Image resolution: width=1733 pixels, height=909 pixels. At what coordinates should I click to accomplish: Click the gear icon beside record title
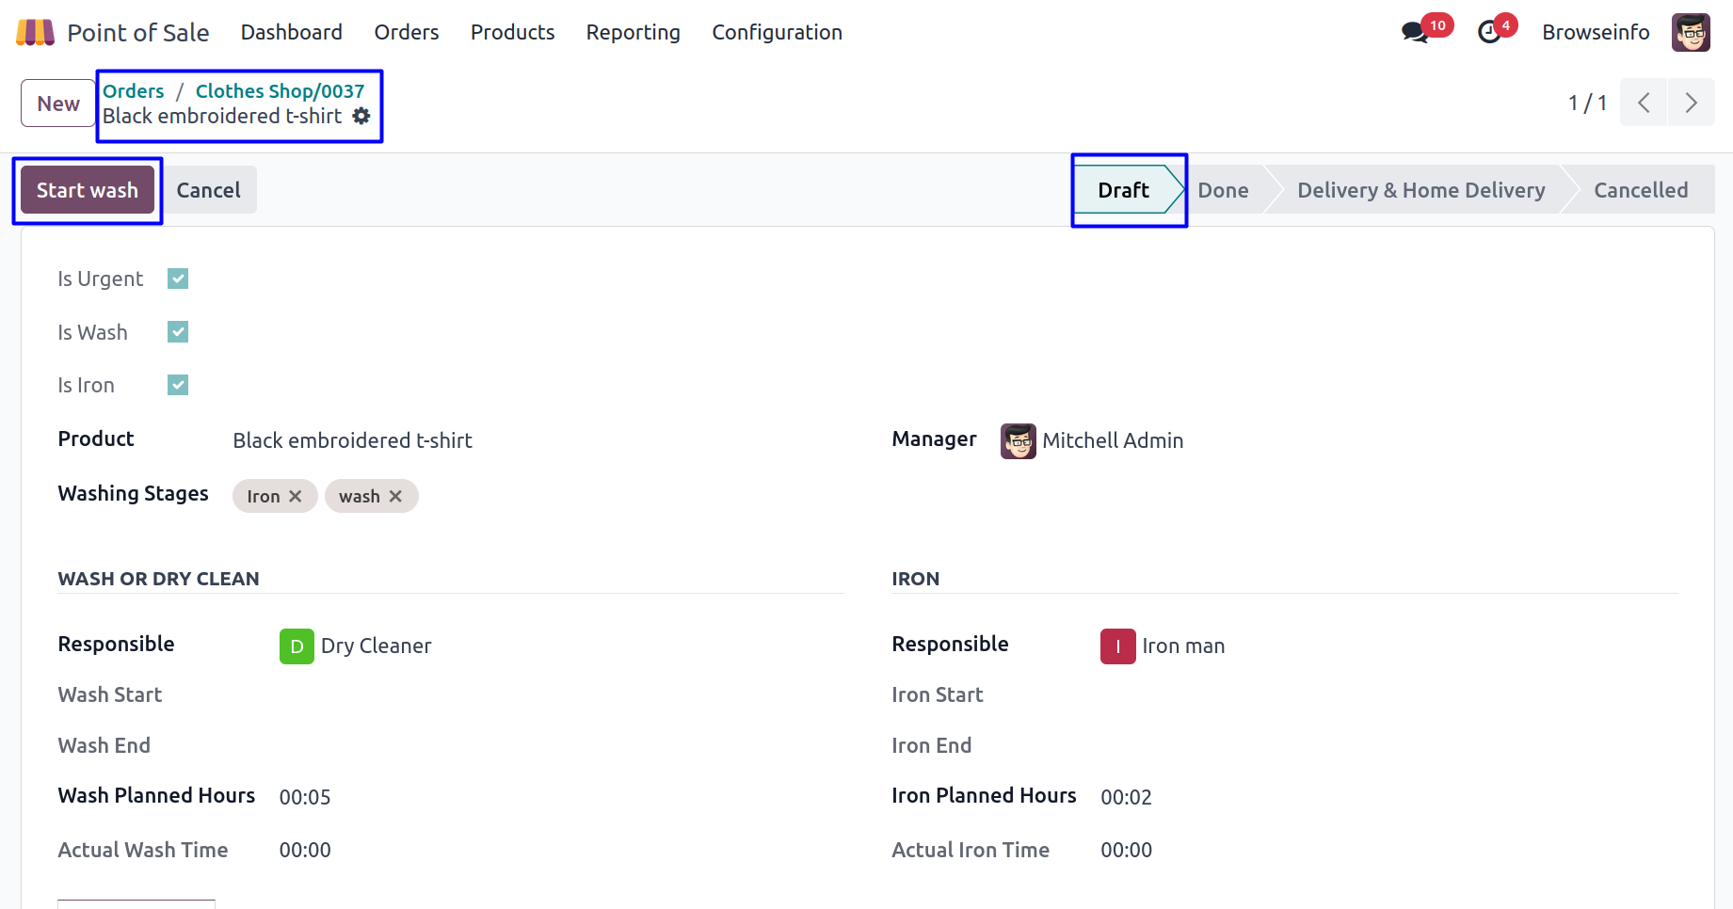tap(361, 116)
